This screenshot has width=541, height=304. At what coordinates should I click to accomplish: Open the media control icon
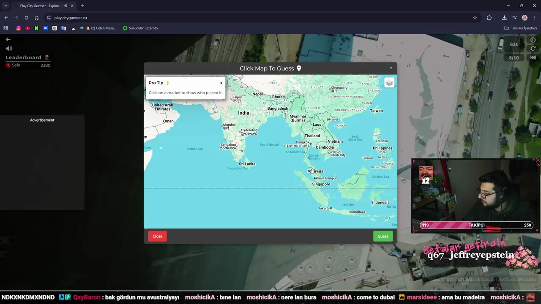[x=514, y=18]
